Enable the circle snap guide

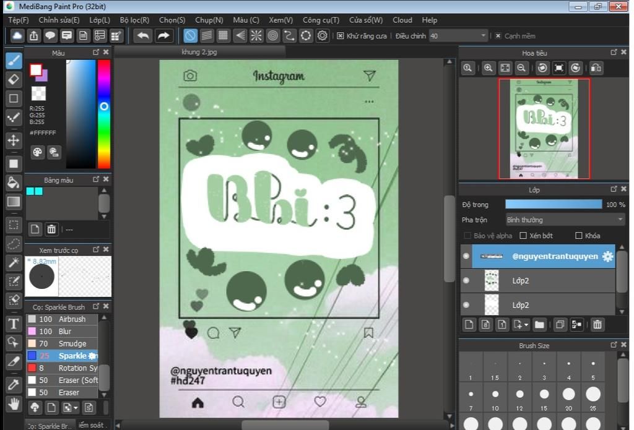(273, 35)
